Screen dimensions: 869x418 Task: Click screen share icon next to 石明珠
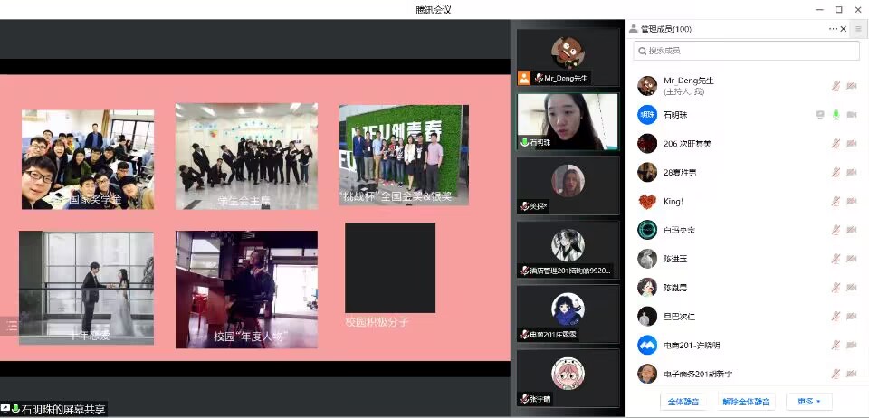click(x=820, y=115)
